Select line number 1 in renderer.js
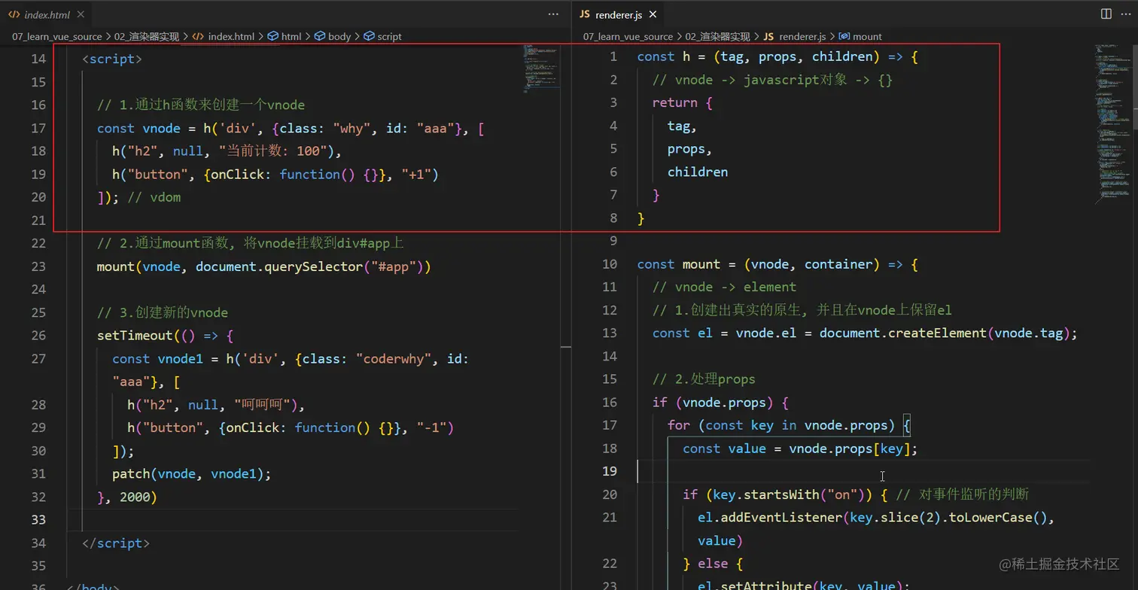This screenshot has height=590, width=1138. [x=613, y=56]
